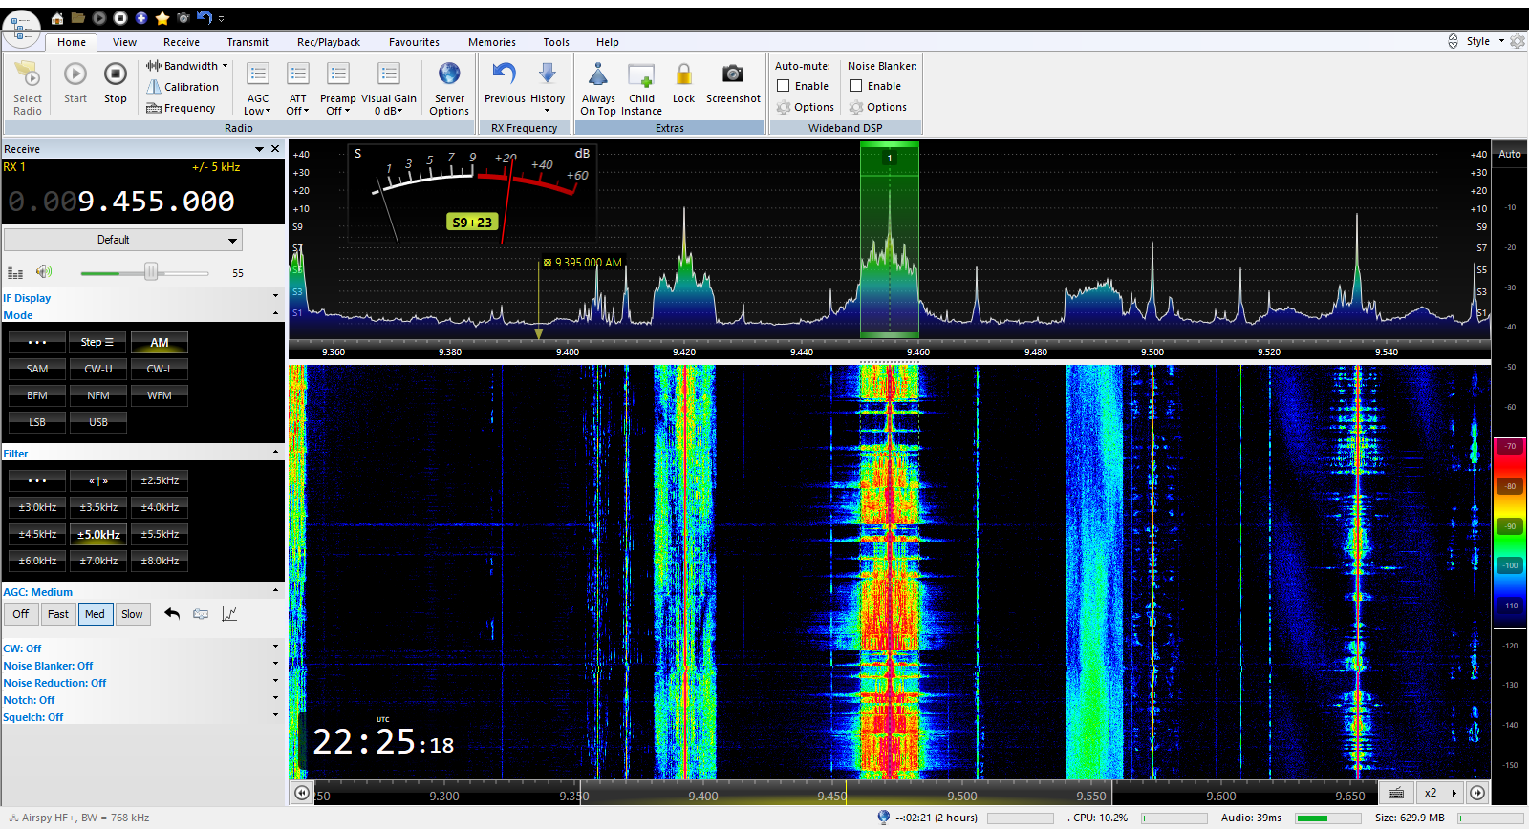Image resolution: width=1529 pixels, height=829 pixels.
Task: Click the Screenshot camera icon
Action: coord(733,74)
